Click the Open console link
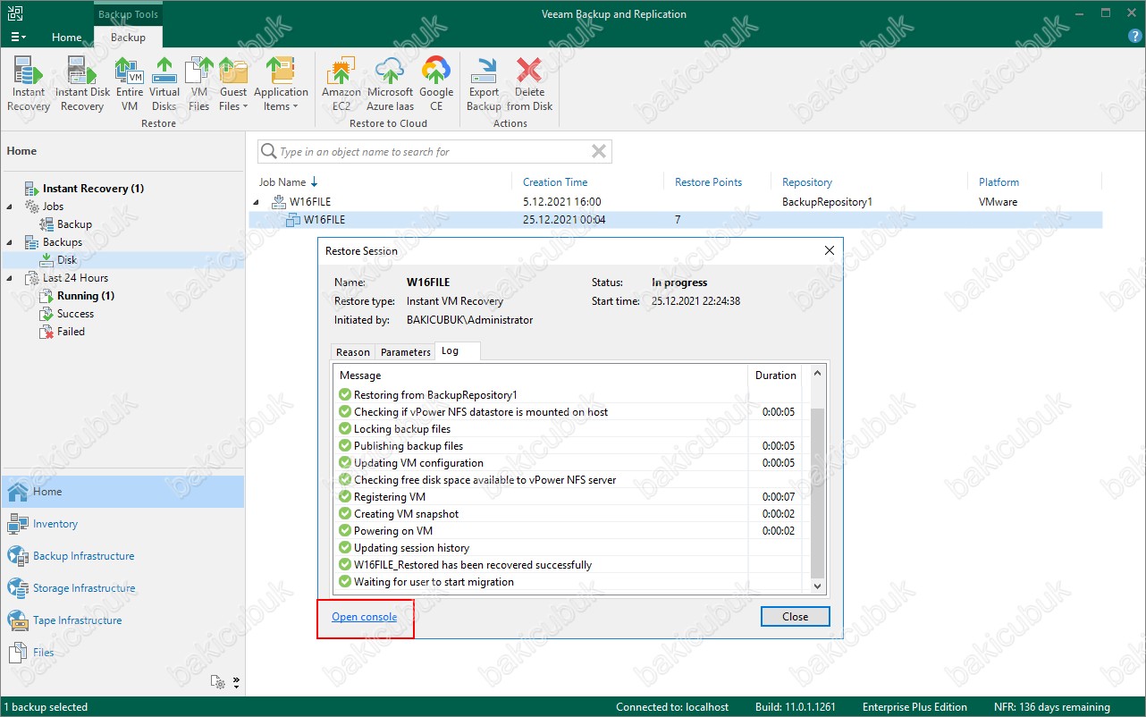The width and height of the screenshot is (1146, 717). point(364,617)
